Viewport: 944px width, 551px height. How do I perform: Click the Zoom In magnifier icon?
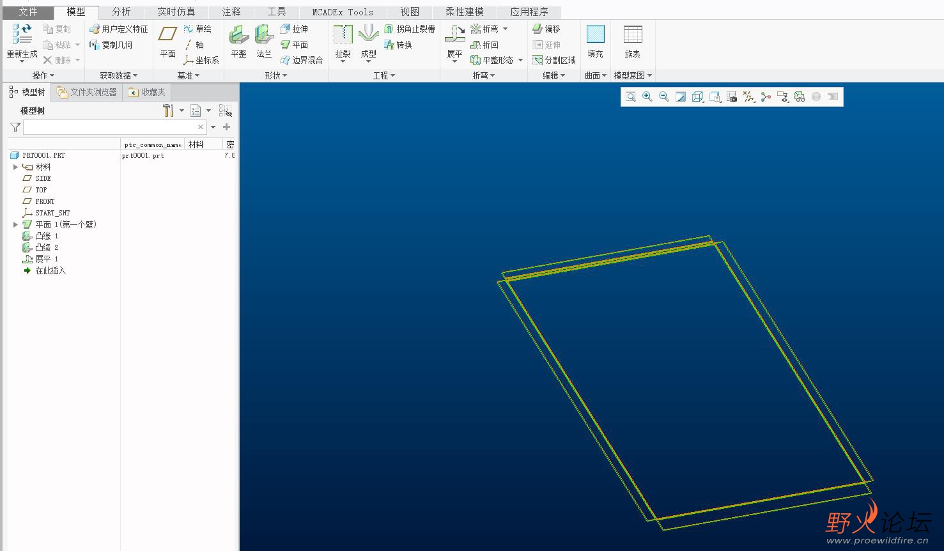click(647, 97)
